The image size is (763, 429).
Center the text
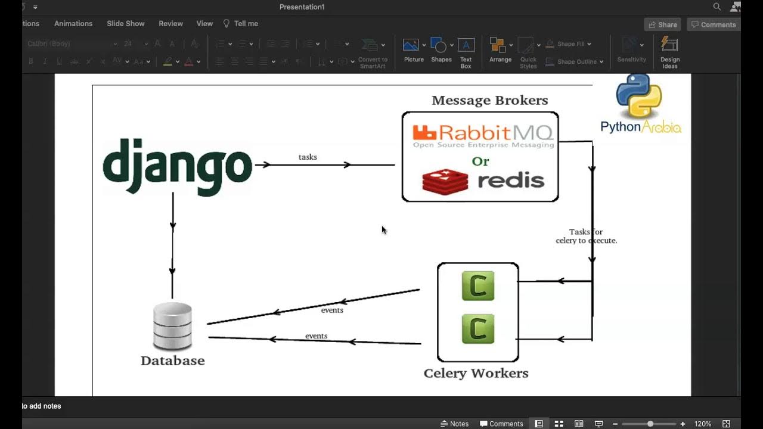click(234, 61)
